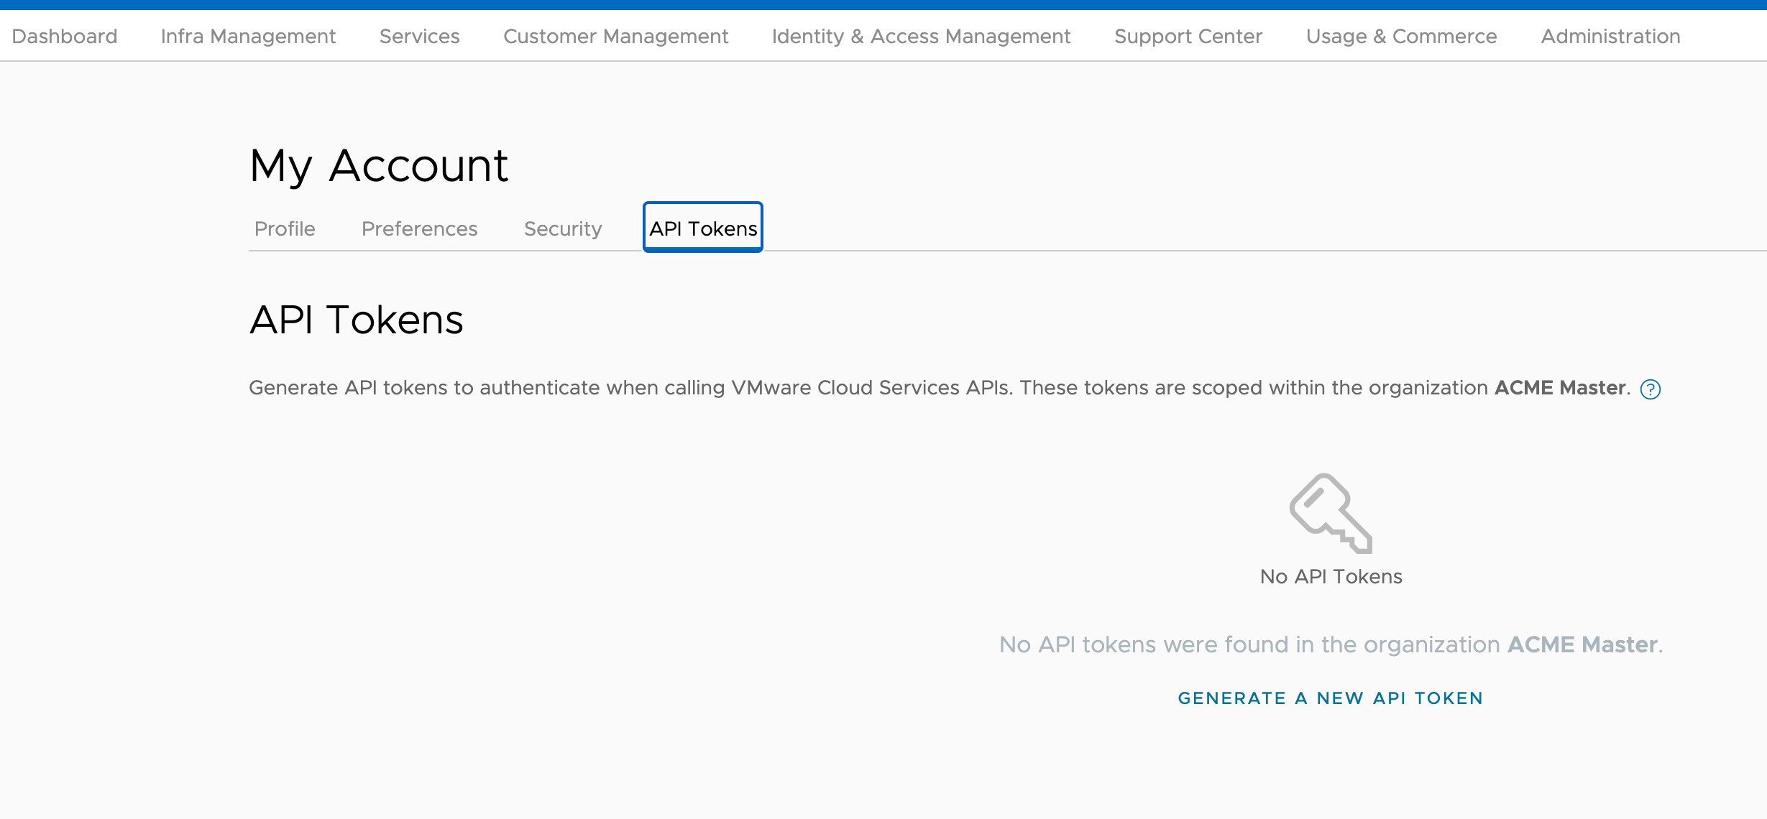Select the Security tab
Image resolution: width=1767 pixels, height=819 pixels.
point(562,228)
